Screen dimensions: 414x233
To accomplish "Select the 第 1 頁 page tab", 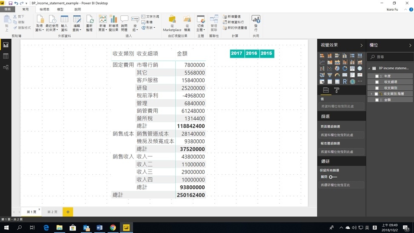I will coord(31,212).
